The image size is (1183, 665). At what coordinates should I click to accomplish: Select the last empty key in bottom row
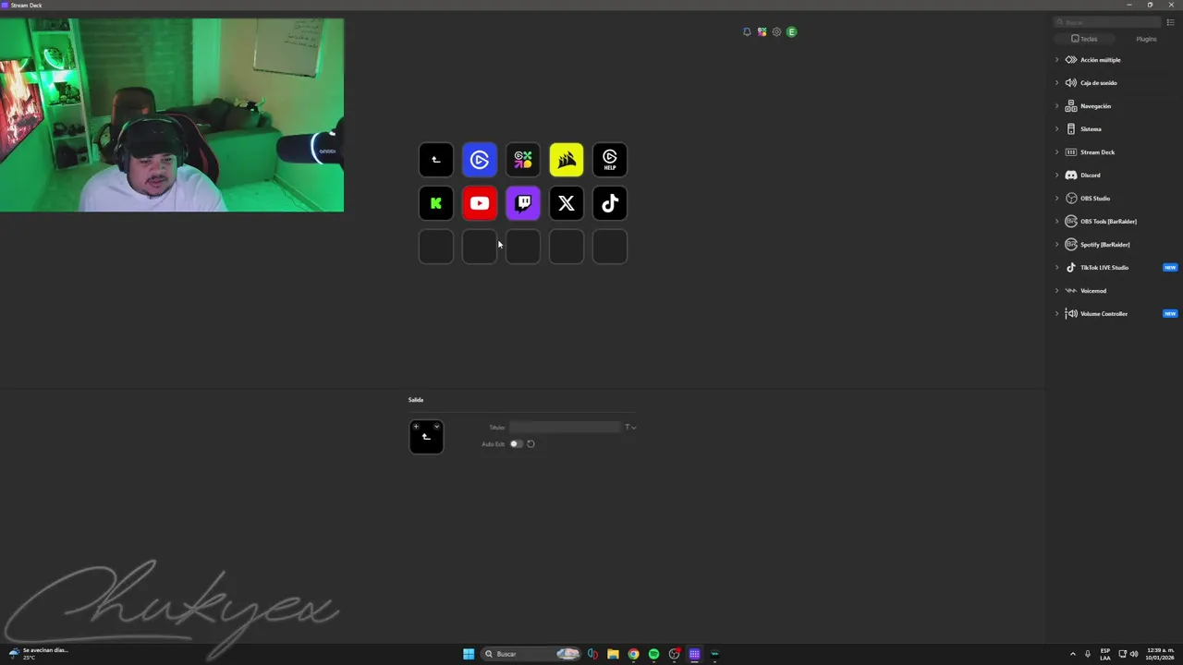(610, 247)
